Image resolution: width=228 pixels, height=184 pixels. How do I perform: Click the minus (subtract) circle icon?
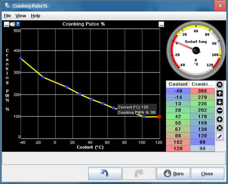[220, 111]
